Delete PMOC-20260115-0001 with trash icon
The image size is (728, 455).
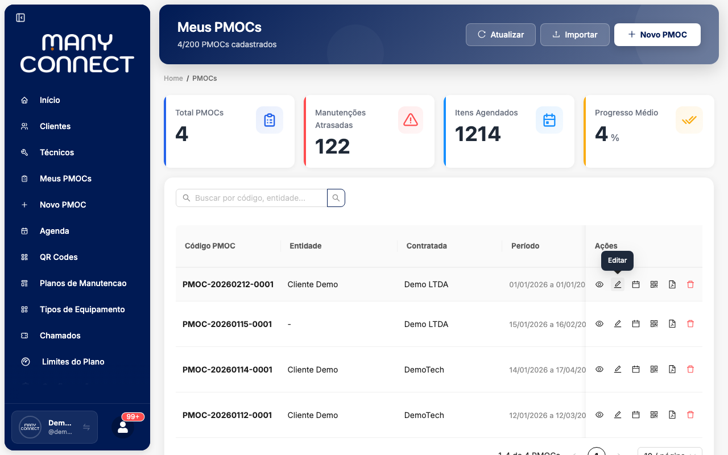[690, 324]
